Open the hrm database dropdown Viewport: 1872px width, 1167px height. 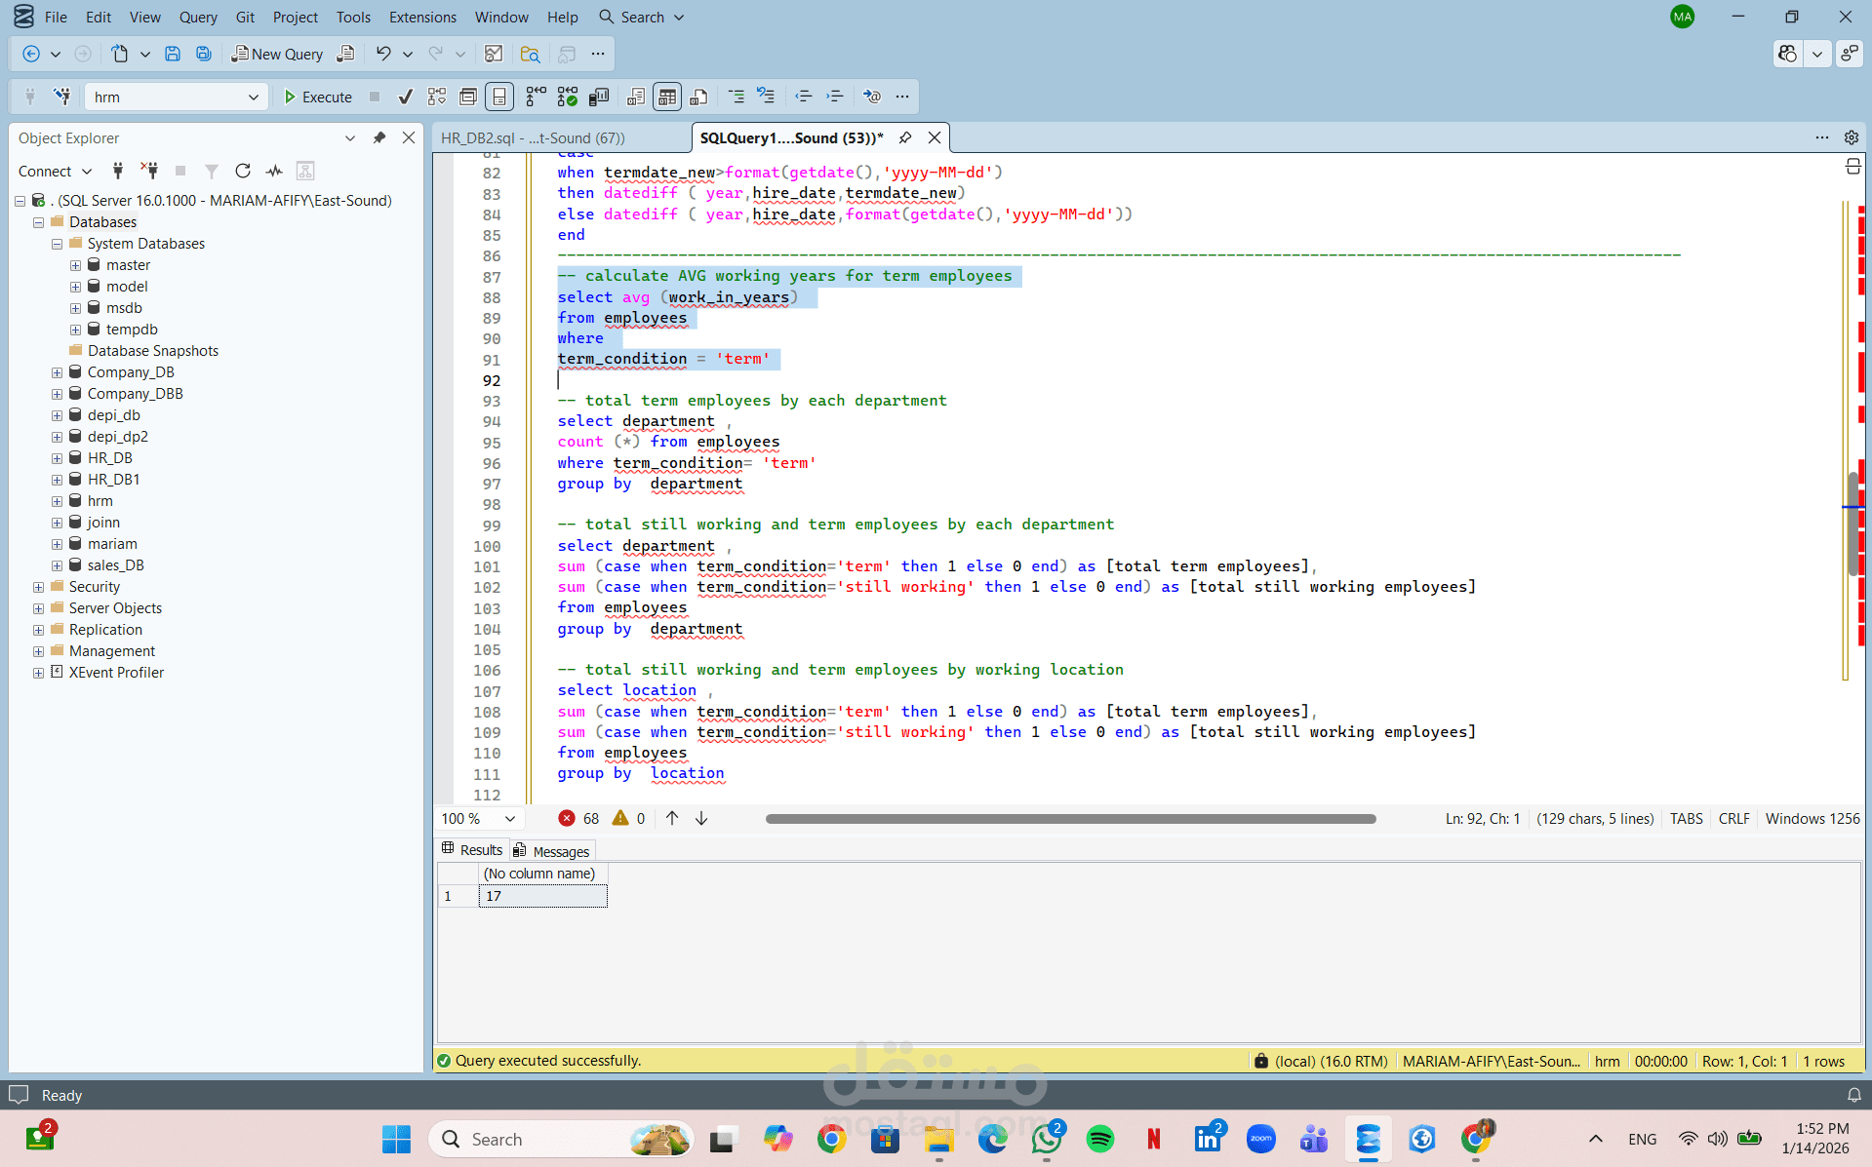(x=253, y=97)
